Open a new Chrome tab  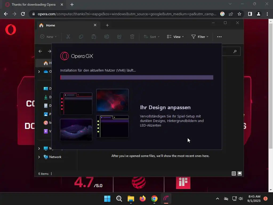72,5
